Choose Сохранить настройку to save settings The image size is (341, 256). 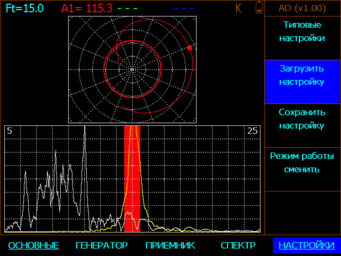pos(302,119)
